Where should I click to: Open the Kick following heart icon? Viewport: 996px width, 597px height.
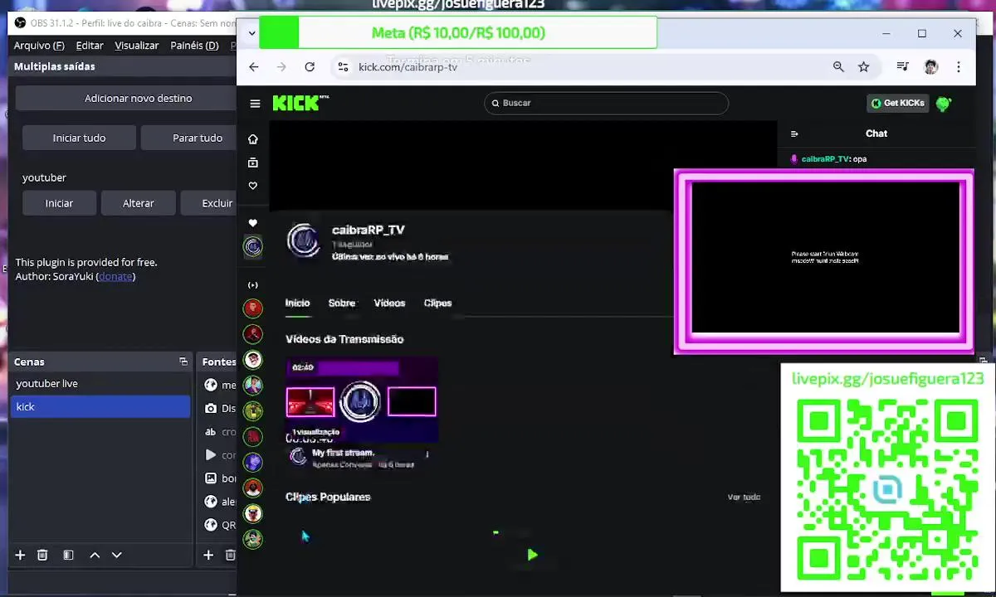tap(253, 186)
